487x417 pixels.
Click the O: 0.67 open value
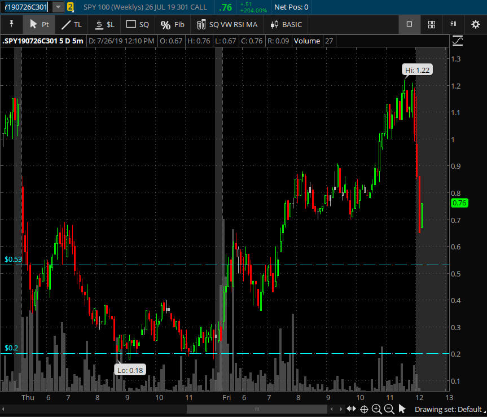click(x=171, y=41)
